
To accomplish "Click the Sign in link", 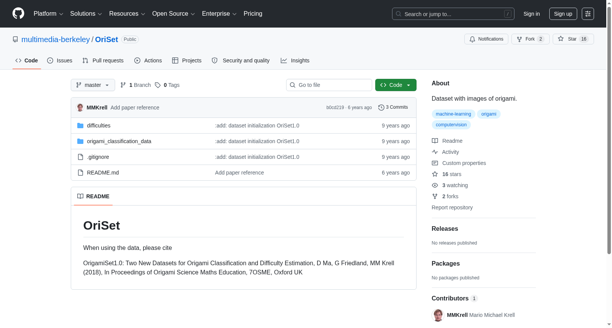I will (x=532, y=14).
